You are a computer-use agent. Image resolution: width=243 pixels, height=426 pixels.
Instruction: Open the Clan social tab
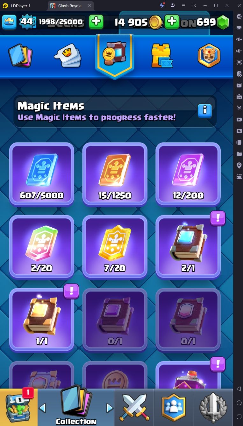coord(174,407)
